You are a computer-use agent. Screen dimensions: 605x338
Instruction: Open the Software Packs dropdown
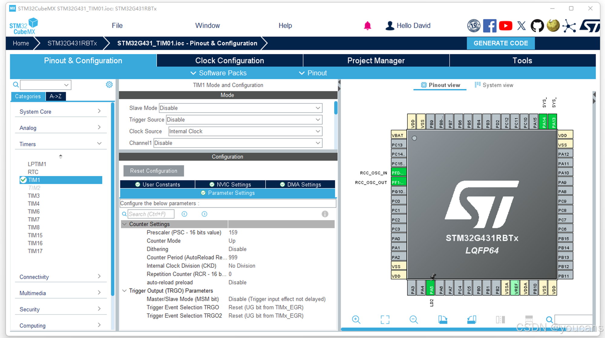click(218, 73)
